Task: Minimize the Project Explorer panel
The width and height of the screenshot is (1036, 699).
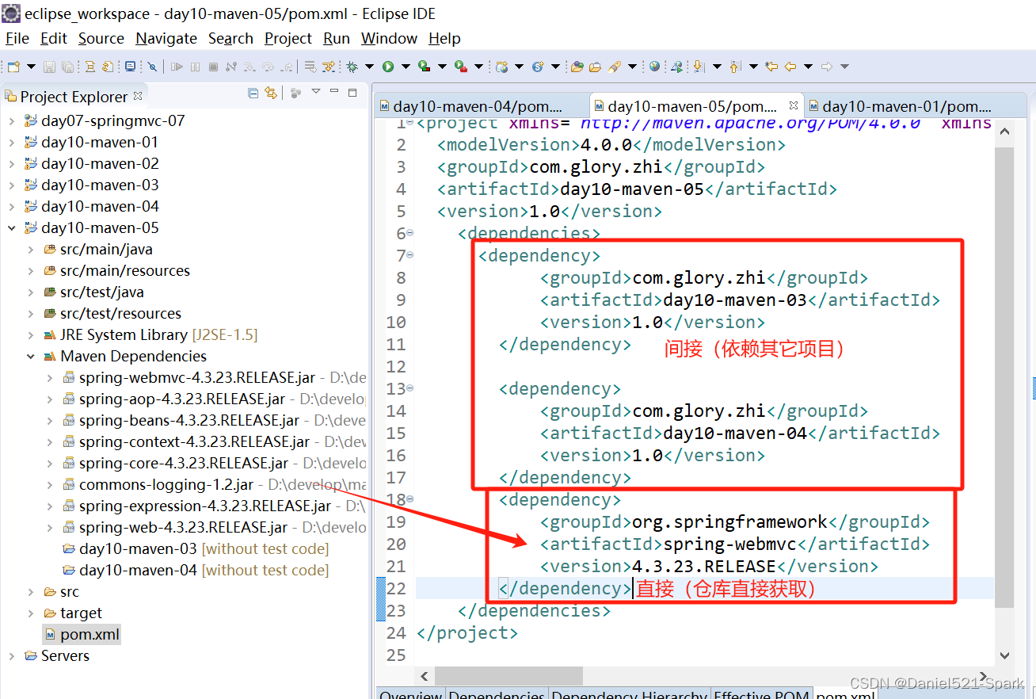Action: tap(333, 92)
